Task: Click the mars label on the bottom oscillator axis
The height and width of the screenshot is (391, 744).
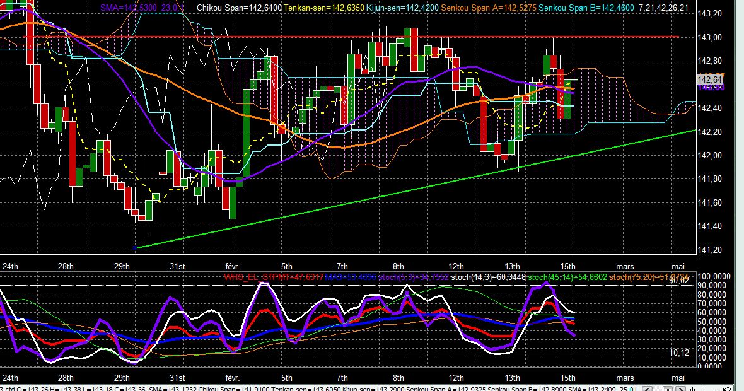Action: click(625, 378)
